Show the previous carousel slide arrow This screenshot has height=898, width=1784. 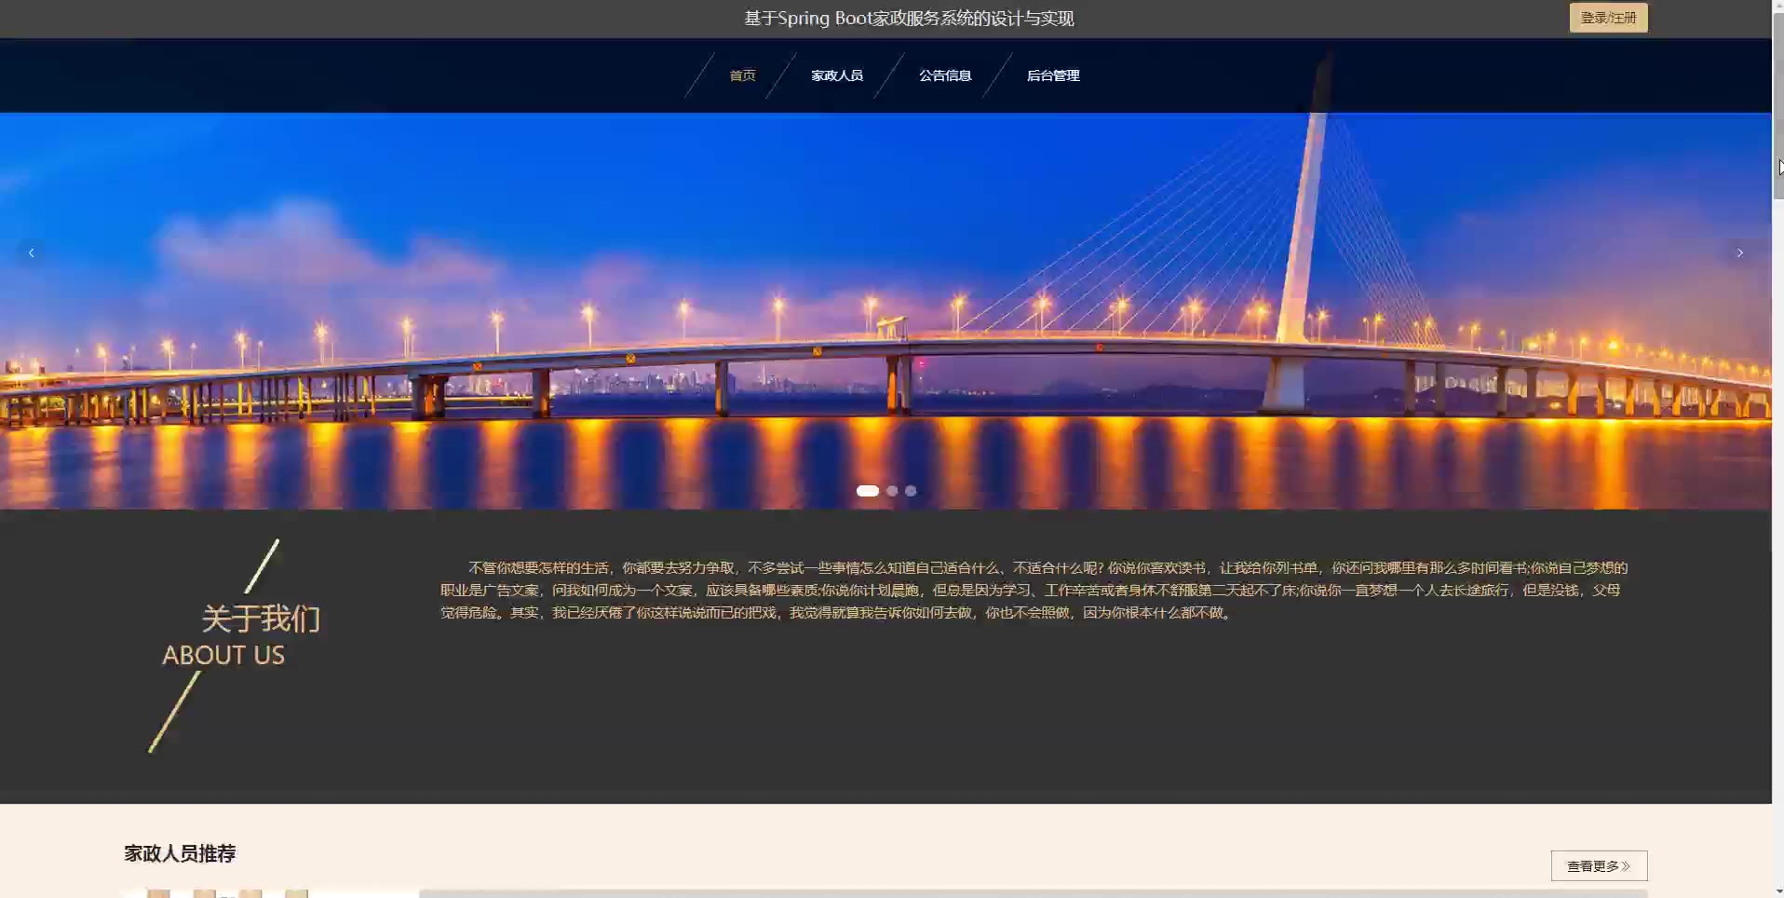32,252
